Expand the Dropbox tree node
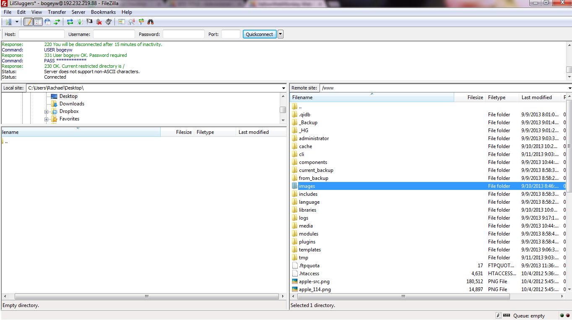The height and width of the screenshot is (320, 572). tap(47, 112)
